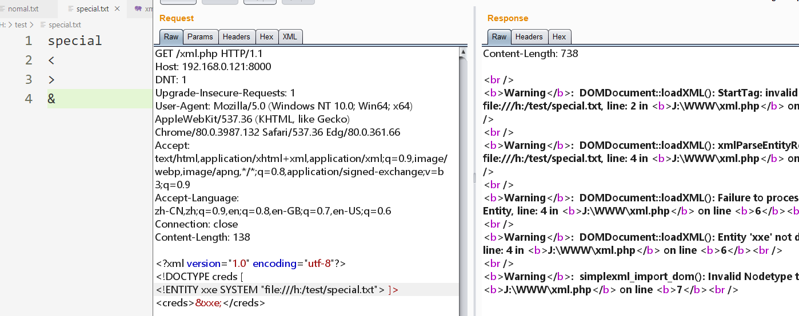Click the '<!ENTITY xxe SYSTEM' line
The width and height of the screenshot is (799, 316).
click(277, 290)
